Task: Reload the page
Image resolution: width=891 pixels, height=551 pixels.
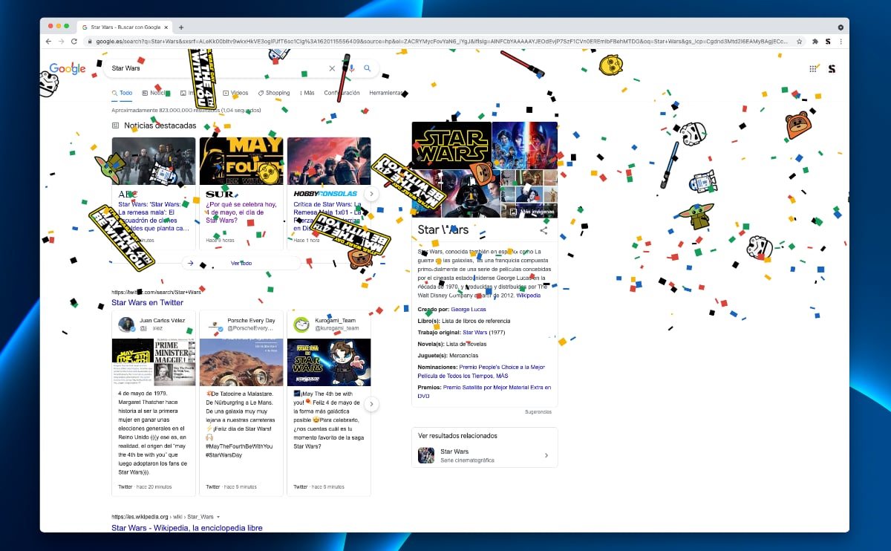Action: [x=74, y=42]
